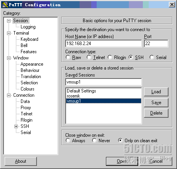The height and width of the screenshot is (169, 177).
Task: Open the Colours category
Action: coord(28,89)
